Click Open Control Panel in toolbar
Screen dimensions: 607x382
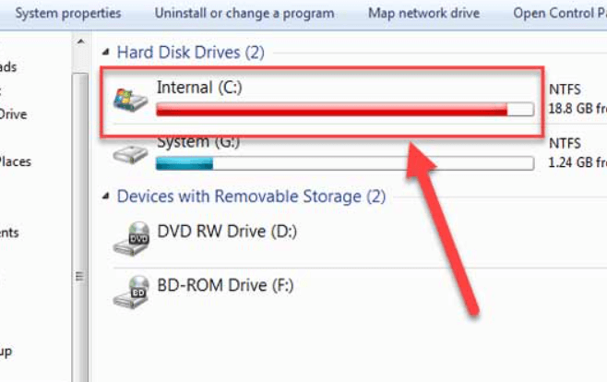coord(560,13)
